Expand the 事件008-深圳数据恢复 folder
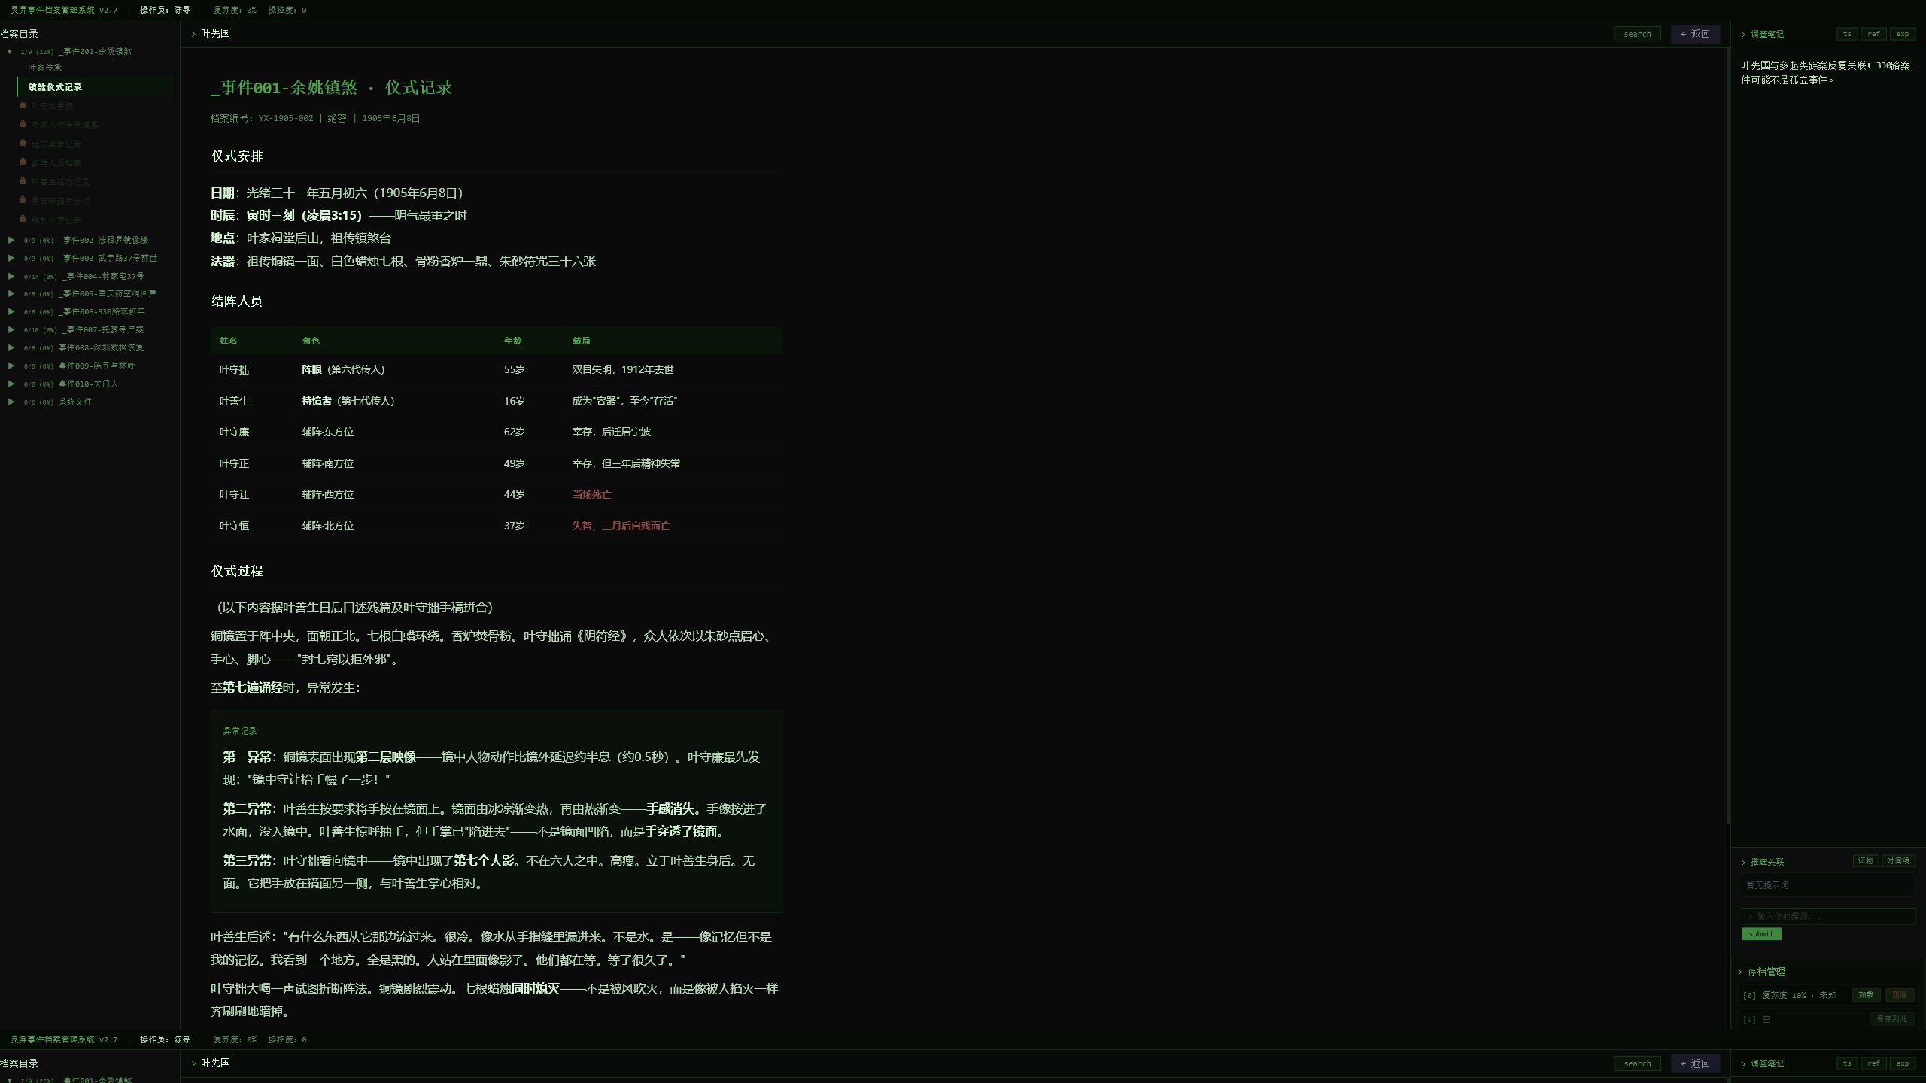The height and width of the screenshot is (1083, 1926). 11,347
